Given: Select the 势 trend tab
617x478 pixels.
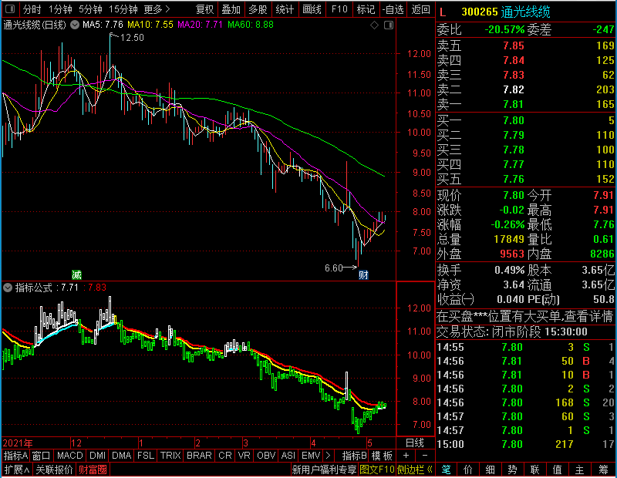Looking at the screenshot, I should click(512, 470).
